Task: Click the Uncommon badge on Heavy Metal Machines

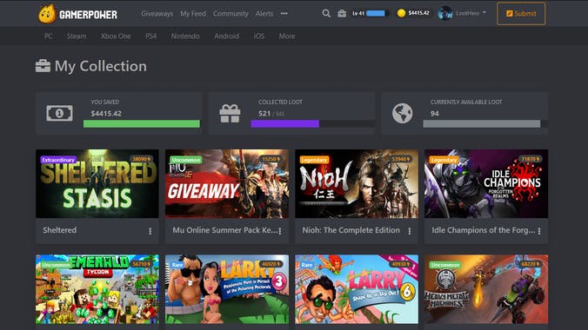Action: pos(445,265)
